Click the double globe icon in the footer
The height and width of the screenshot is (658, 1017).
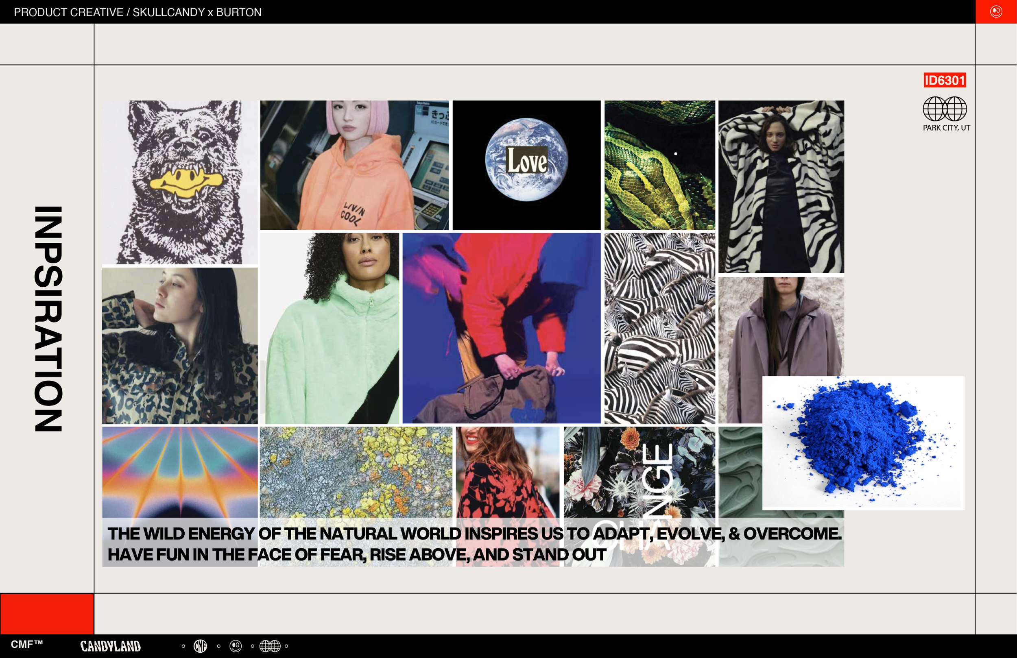(x=270, y=646)
